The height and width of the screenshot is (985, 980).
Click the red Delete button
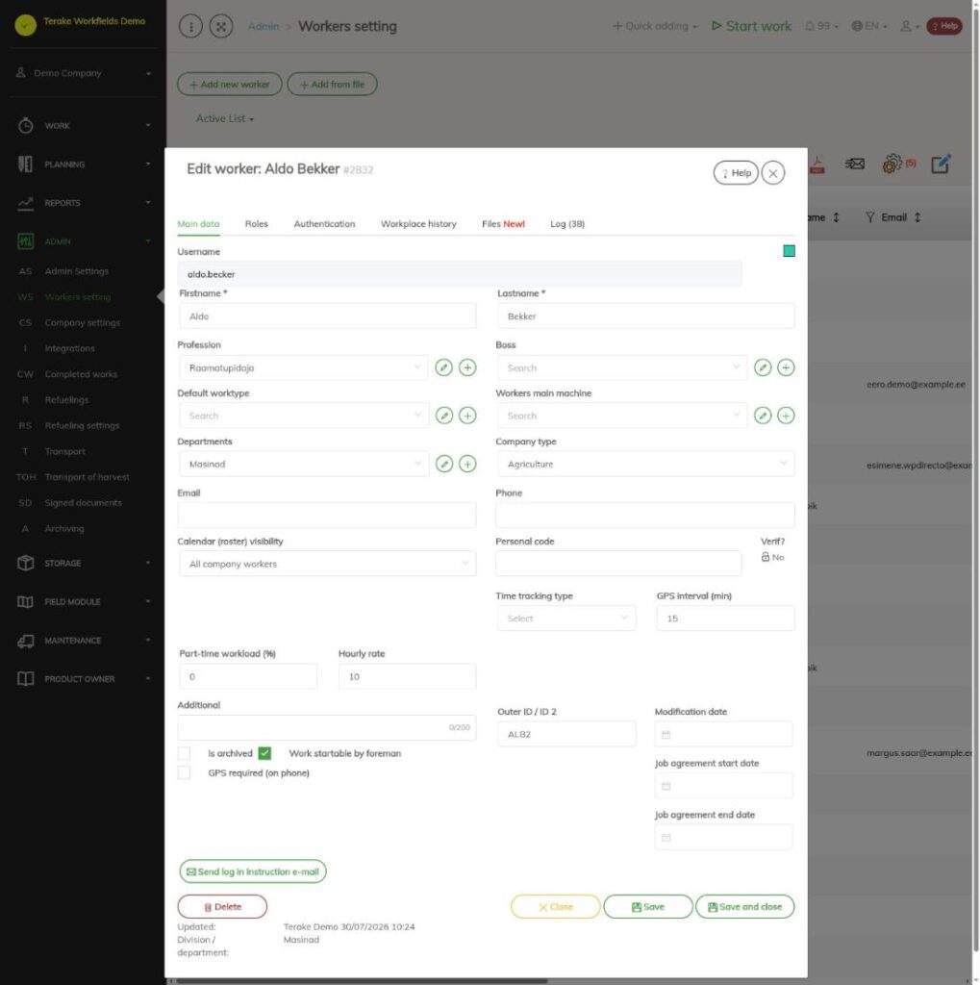click(x=222, y=906)
